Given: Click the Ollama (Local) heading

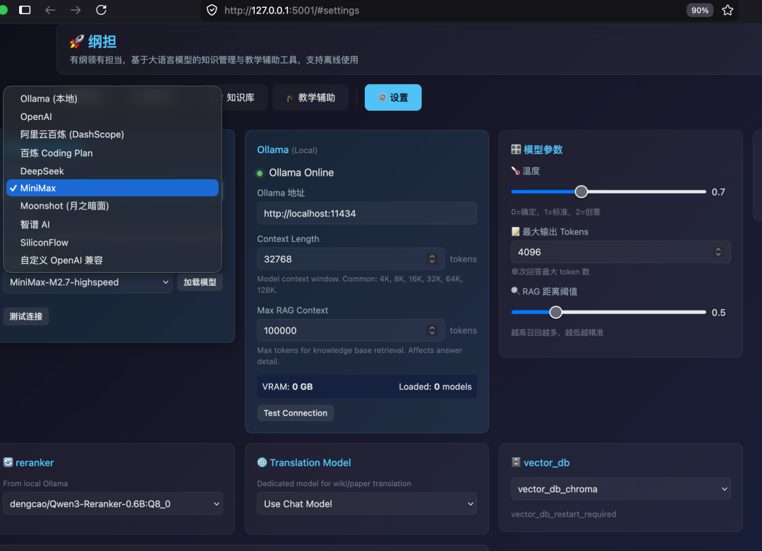Looking at the screenshot, I should [287, 150].
